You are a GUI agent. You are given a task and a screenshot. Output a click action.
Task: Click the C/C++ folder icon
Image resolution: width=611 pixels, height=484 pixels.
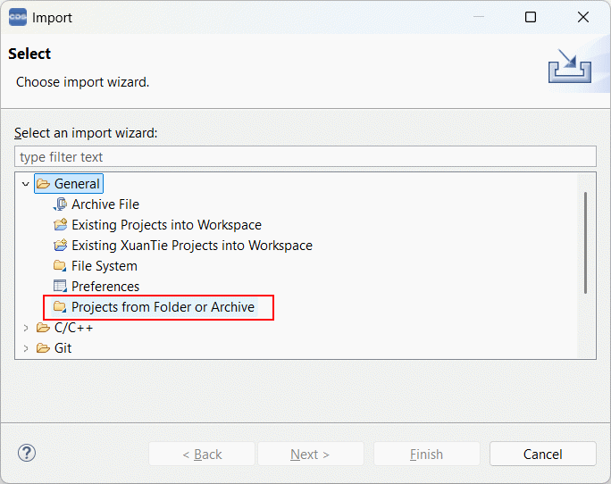43,328
